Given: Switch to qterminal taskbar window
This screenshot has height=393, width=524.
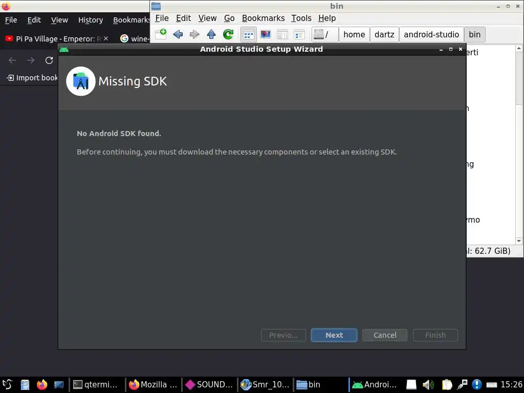Looking at the screenshot, I should 97,384.
